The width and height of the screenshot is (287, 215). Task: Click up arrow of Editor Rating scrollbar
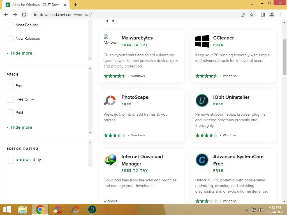click(90, 142)
